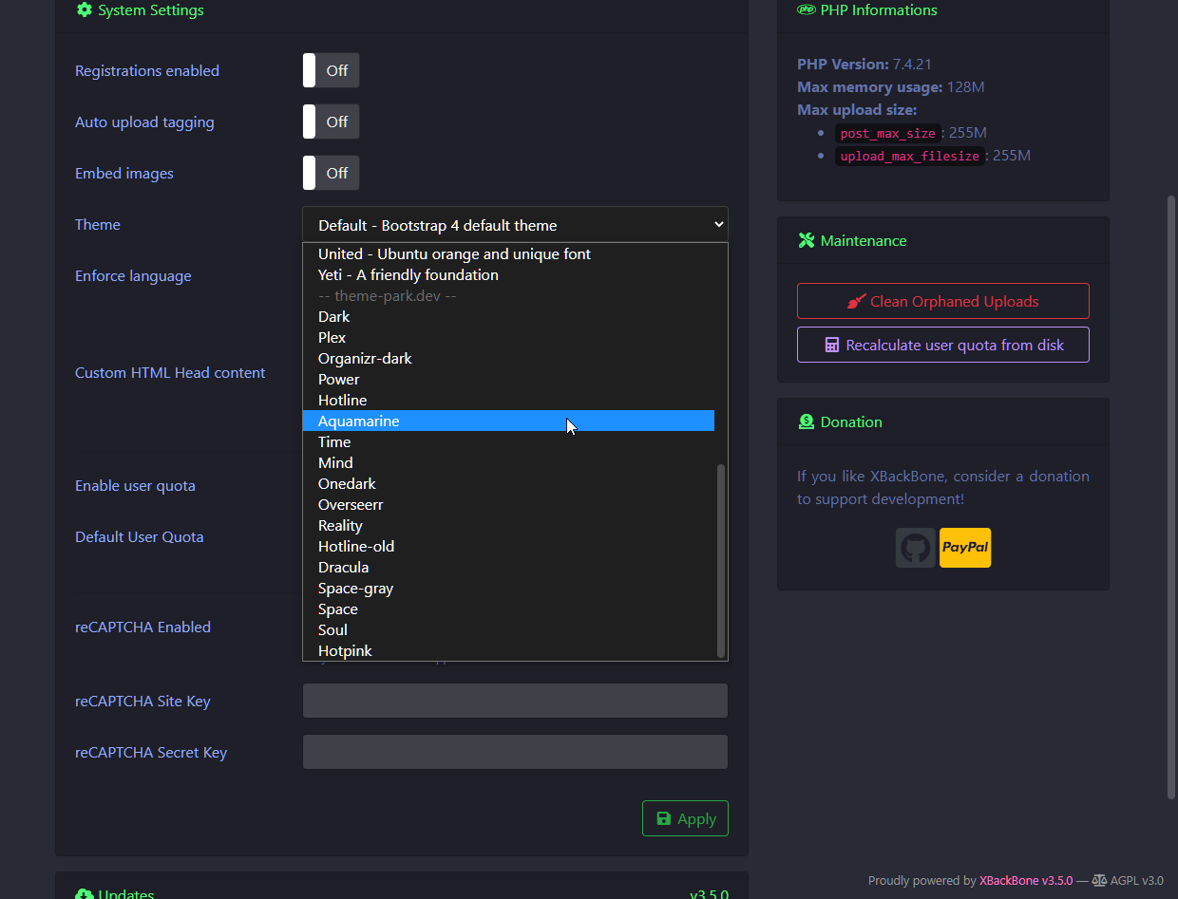The width and height of the screenshot is (1178, 899).
Task: Collapse the Theme dropdown selector
Action: pyautogui.click(x=515, y=225)
